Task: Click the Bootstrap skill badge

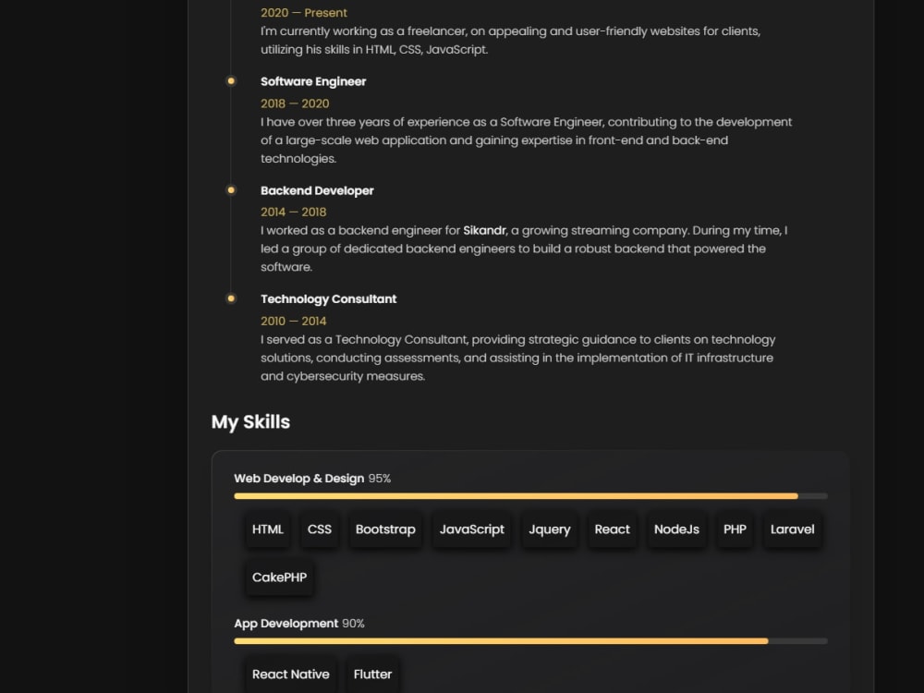Action: 385,529
